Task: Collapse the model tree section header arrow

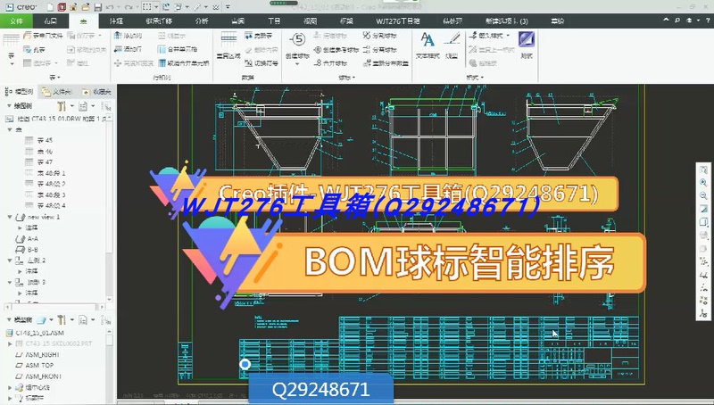Action: [9, 320]
